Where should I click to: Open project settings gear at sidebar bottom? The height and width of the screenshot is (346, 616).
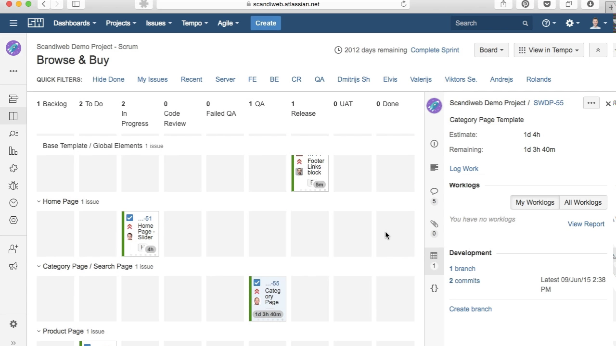[x=13, y=324]
